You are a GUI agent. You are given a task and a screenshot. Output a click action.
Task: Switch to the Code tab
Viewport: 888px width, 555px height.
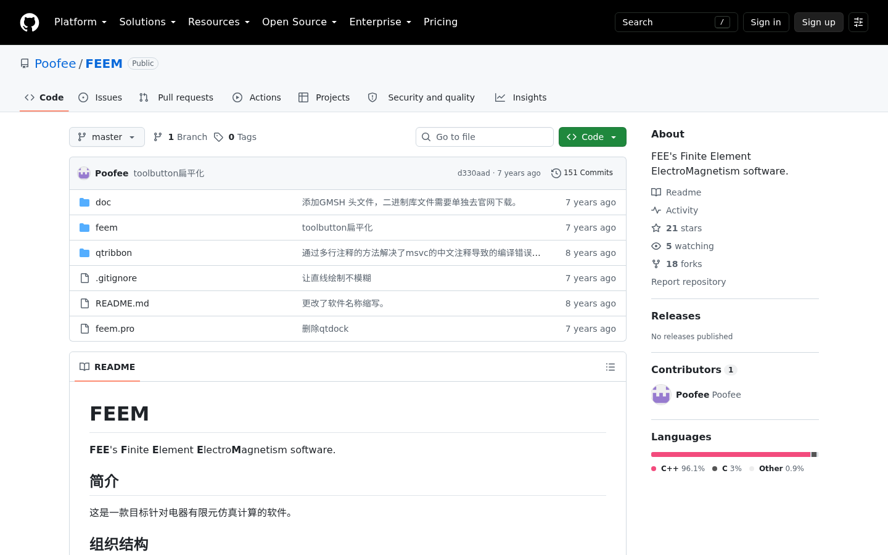(x=44, y=97)
